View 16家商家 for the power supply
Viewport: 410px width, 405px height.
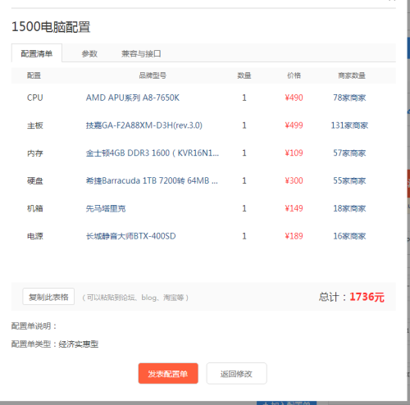[349, 236]
